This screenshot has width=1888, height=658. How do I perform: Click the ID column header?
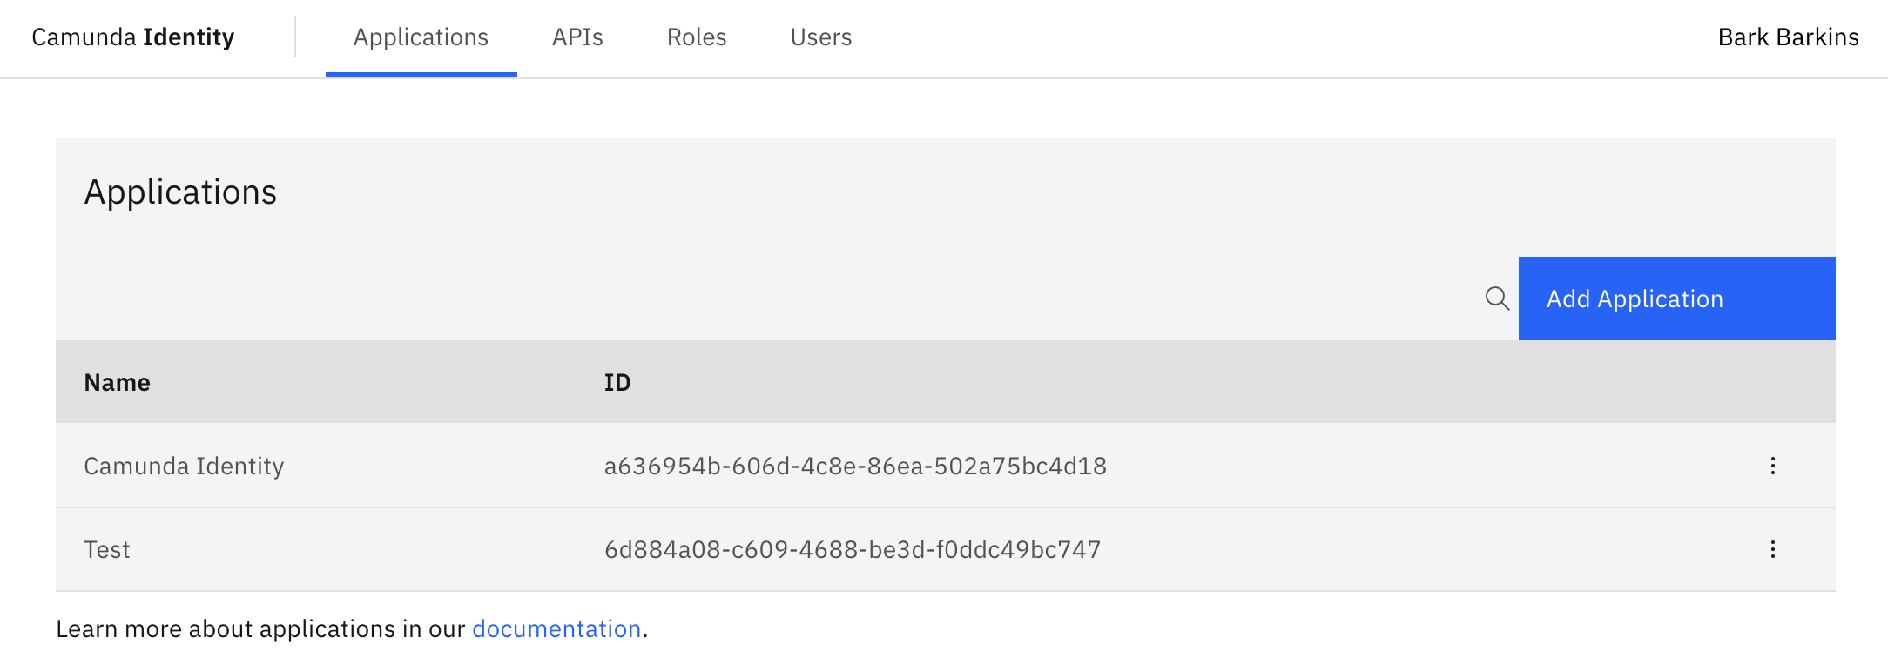617,381
